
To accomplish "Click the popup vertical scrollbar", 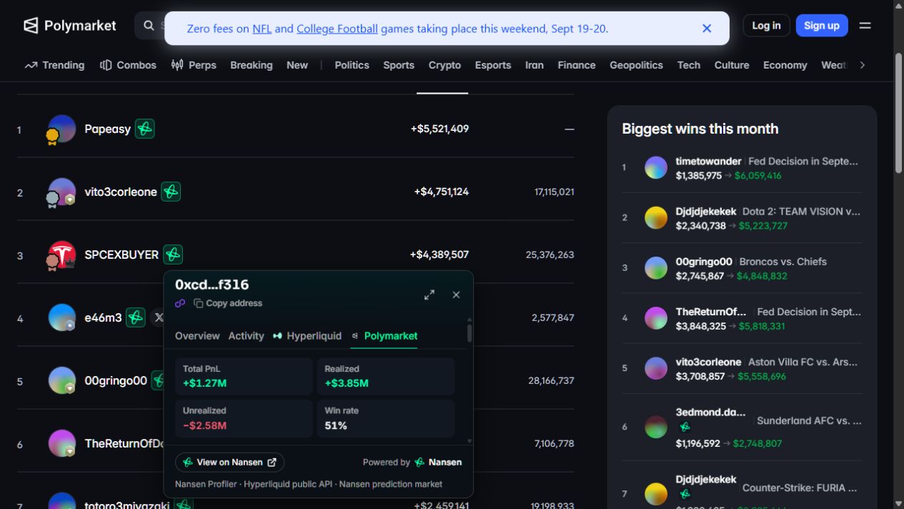I will [x=470, y=333].
